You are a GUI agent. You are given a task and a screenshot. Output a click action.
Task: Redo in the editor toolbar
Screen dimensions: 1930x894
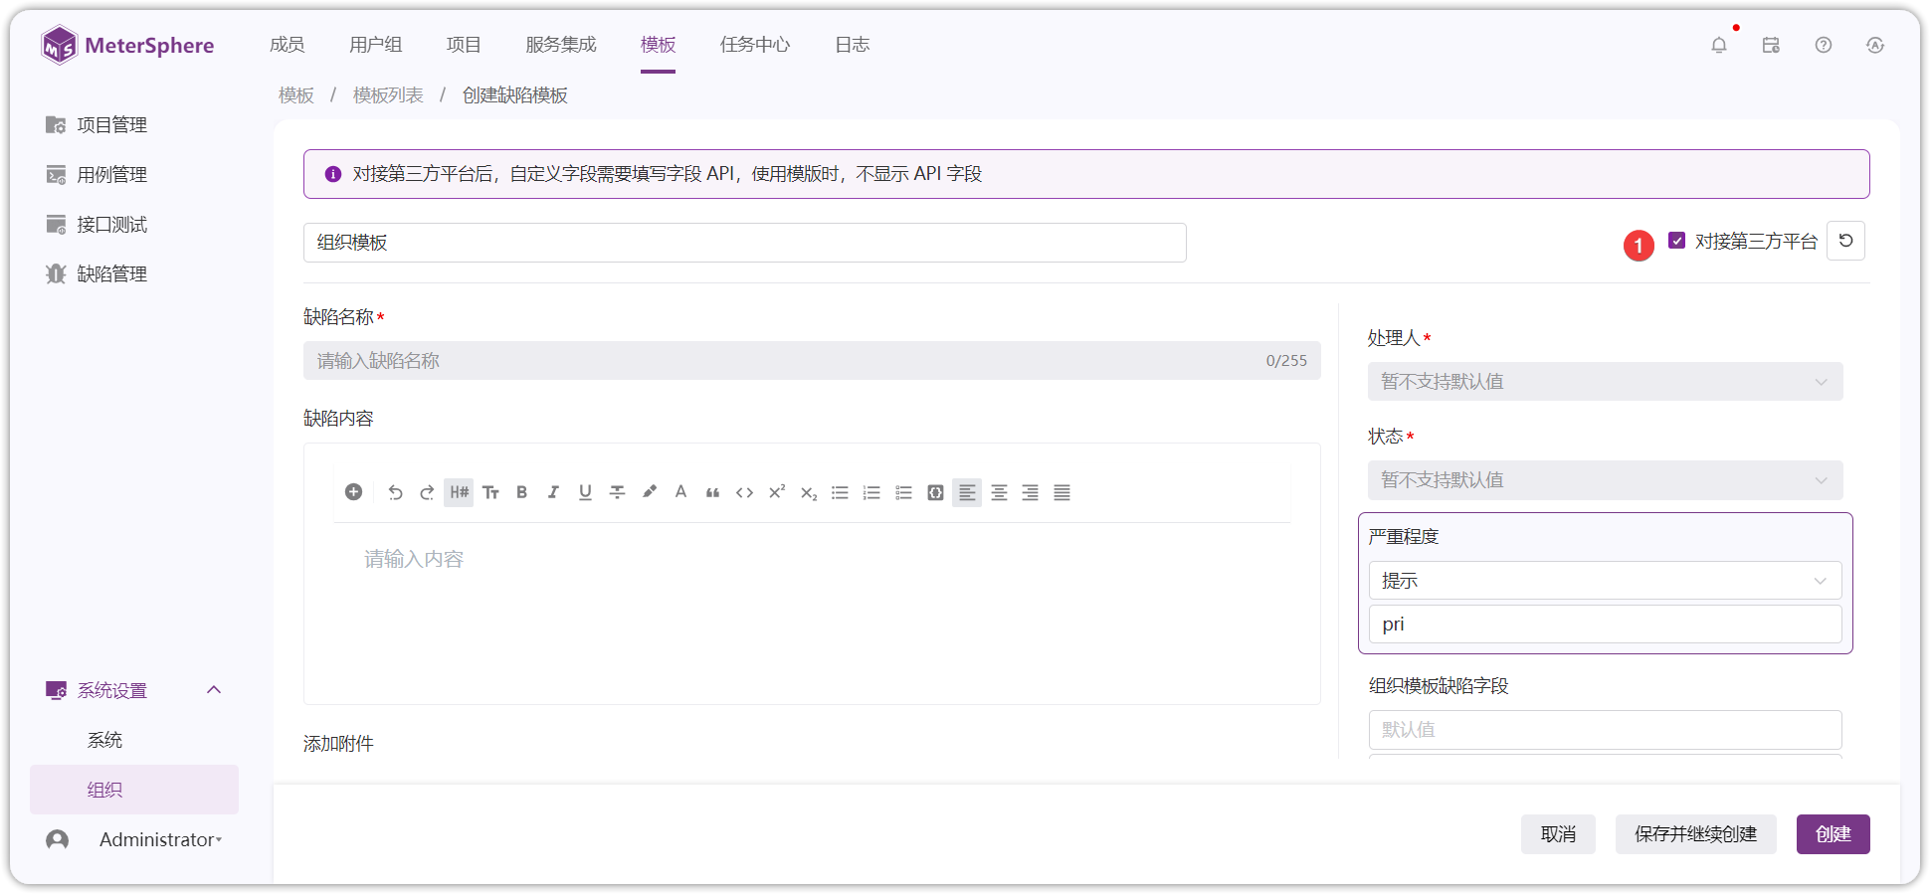427,492
